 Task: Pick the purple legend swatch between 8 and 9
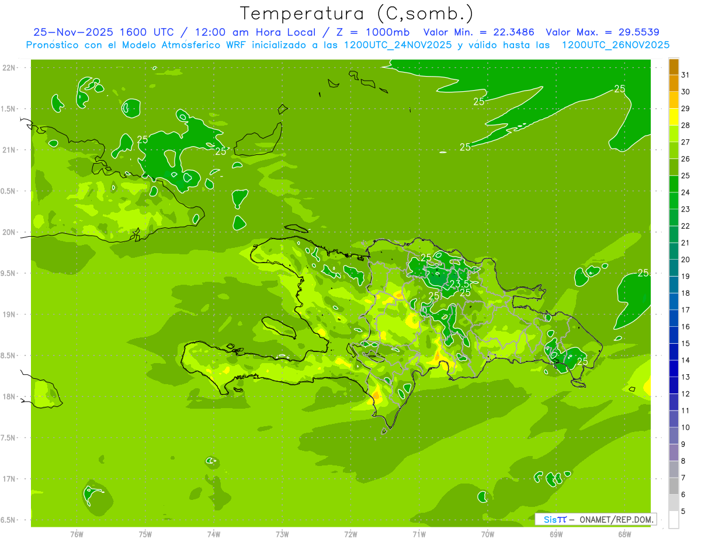(674, 453)
